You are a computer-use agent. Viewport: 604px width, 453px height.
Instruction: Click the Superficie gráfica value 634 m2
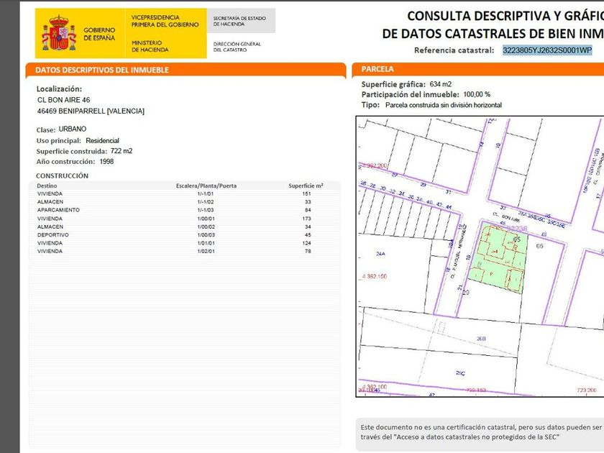tap(441, 84)
